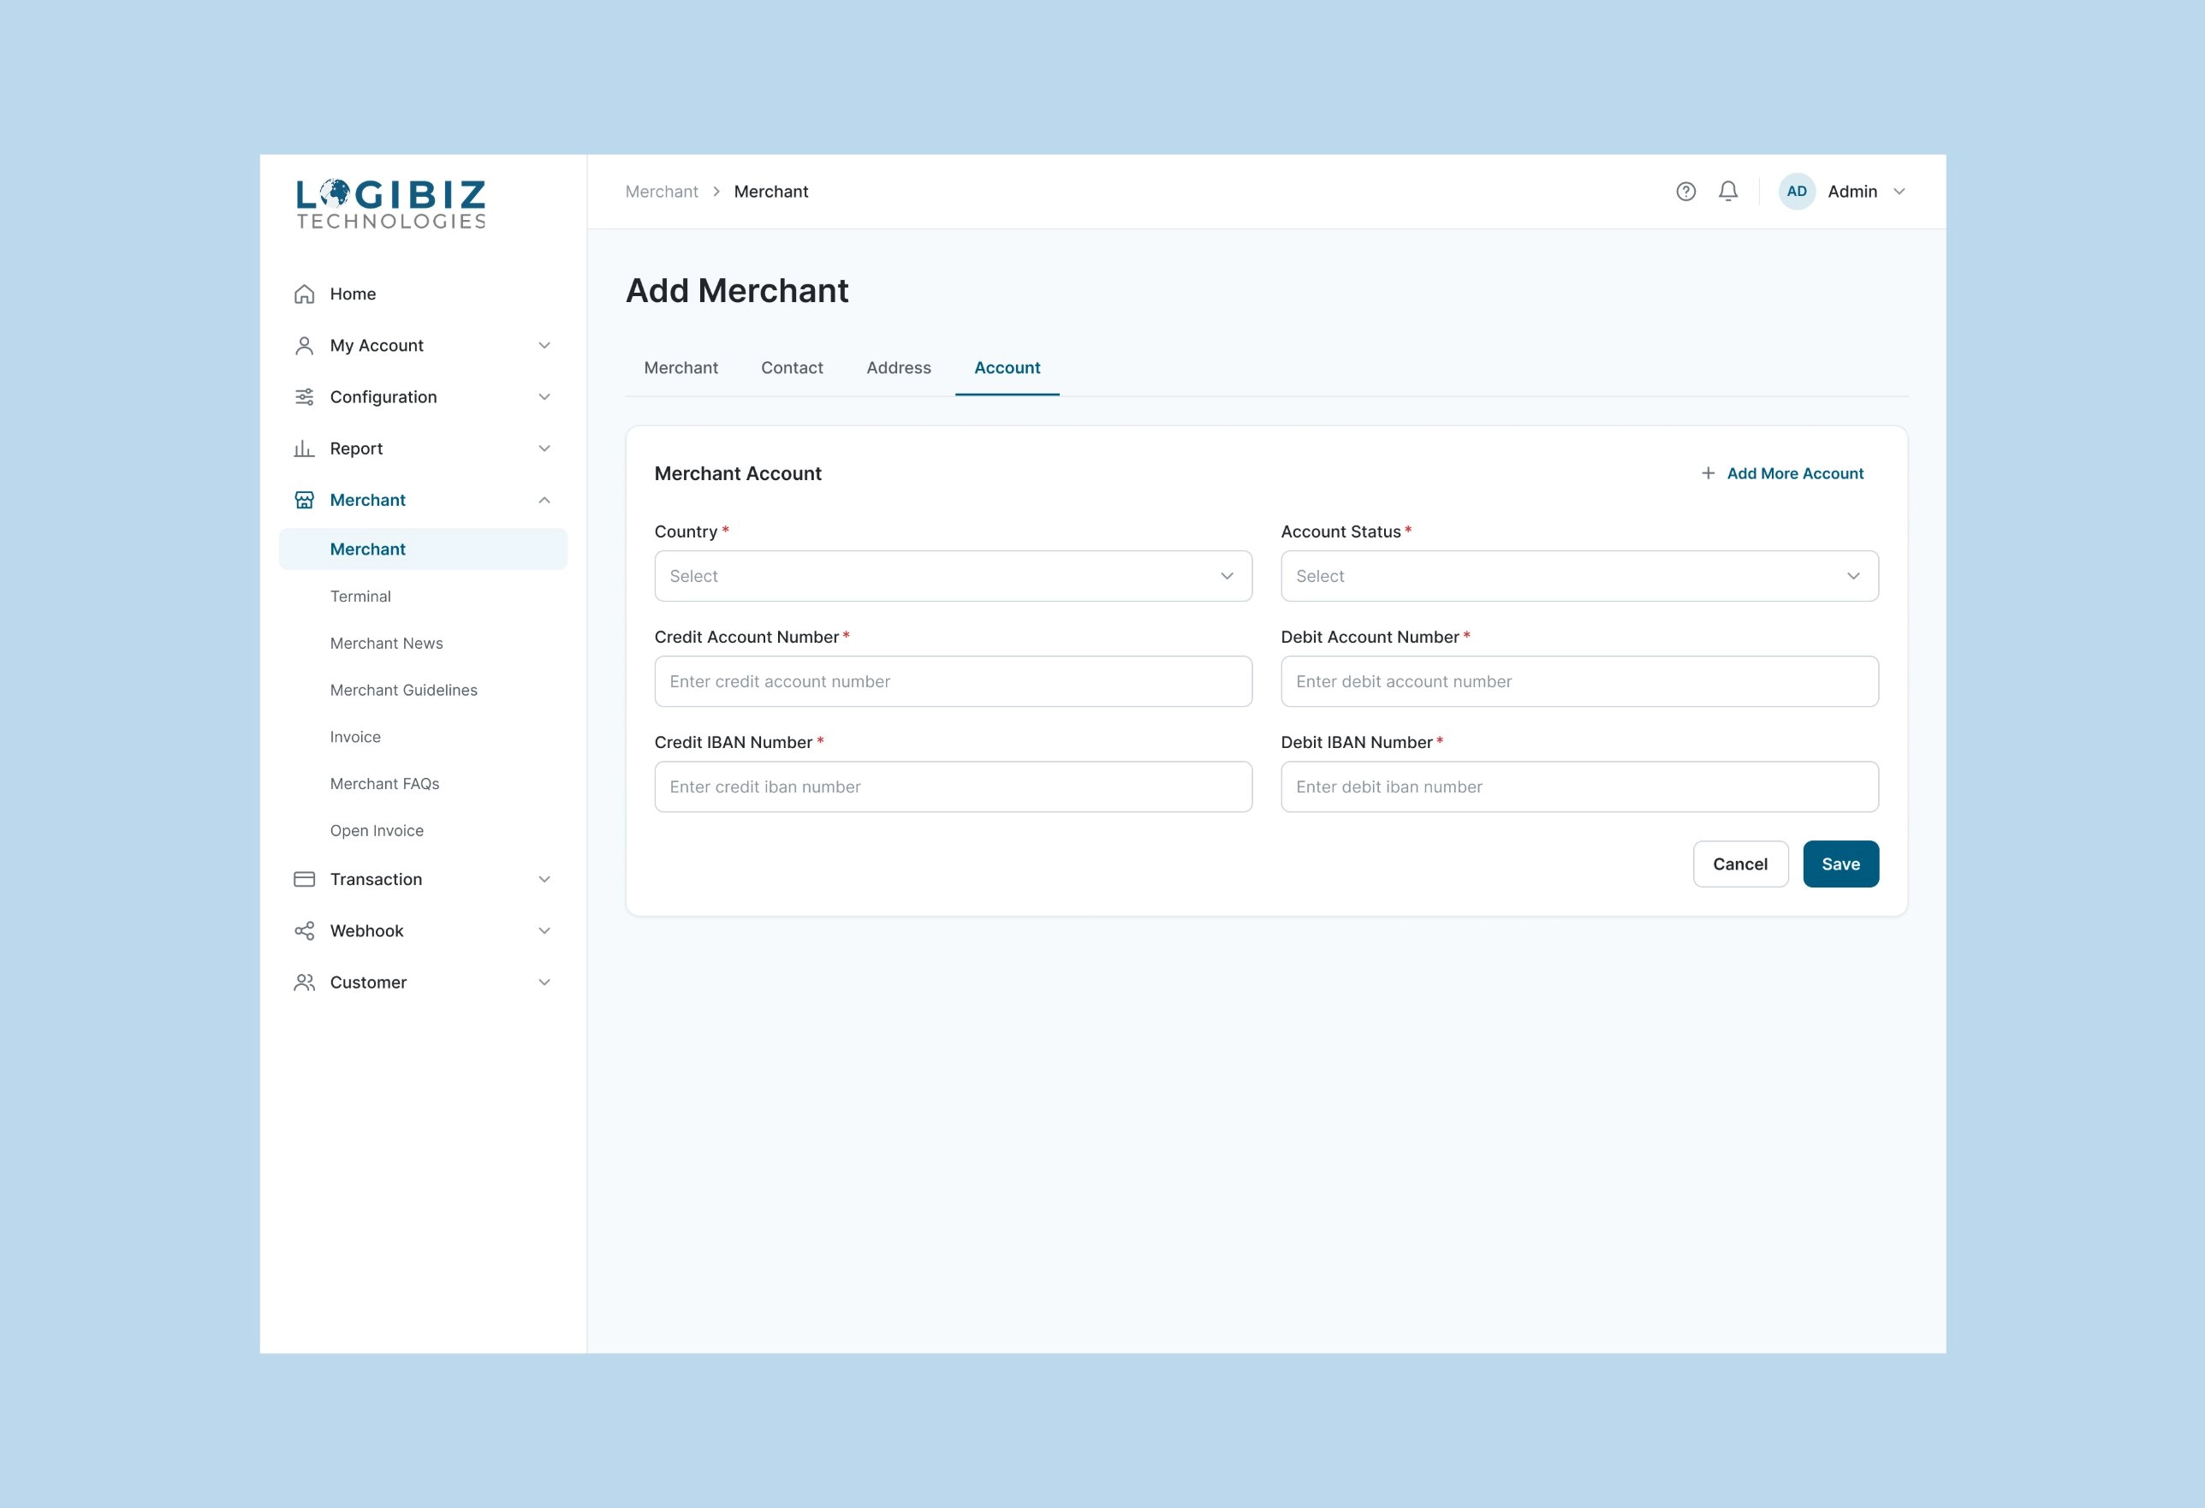Click the plus icon beside Add More Account
2205x1508 pixels.
(x=1707, y=472)
